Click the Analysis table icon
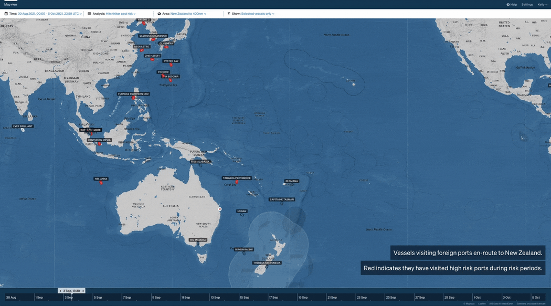The height and width of the screenshot is (306, 551). pyautogui.click(x=89, y=14)
